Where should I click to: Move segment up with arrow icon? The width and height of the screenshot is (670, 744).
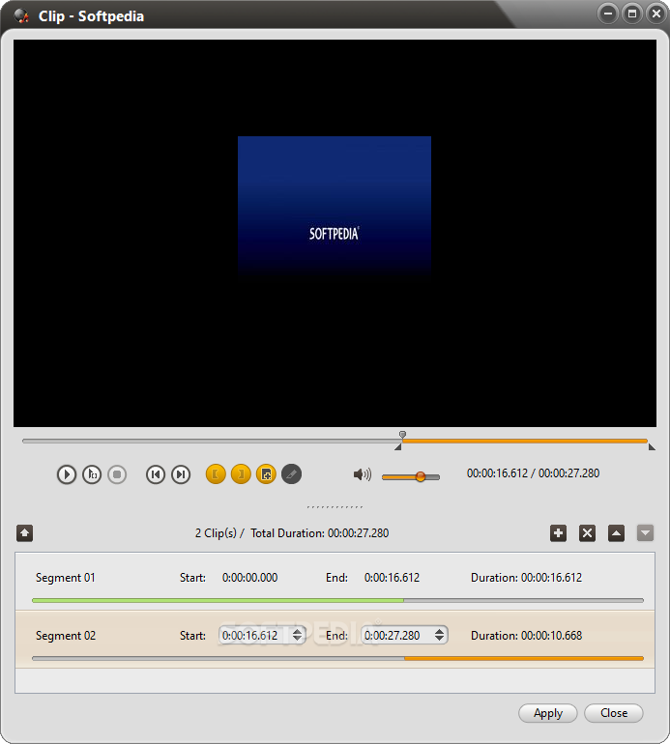[x=617, y=532]
